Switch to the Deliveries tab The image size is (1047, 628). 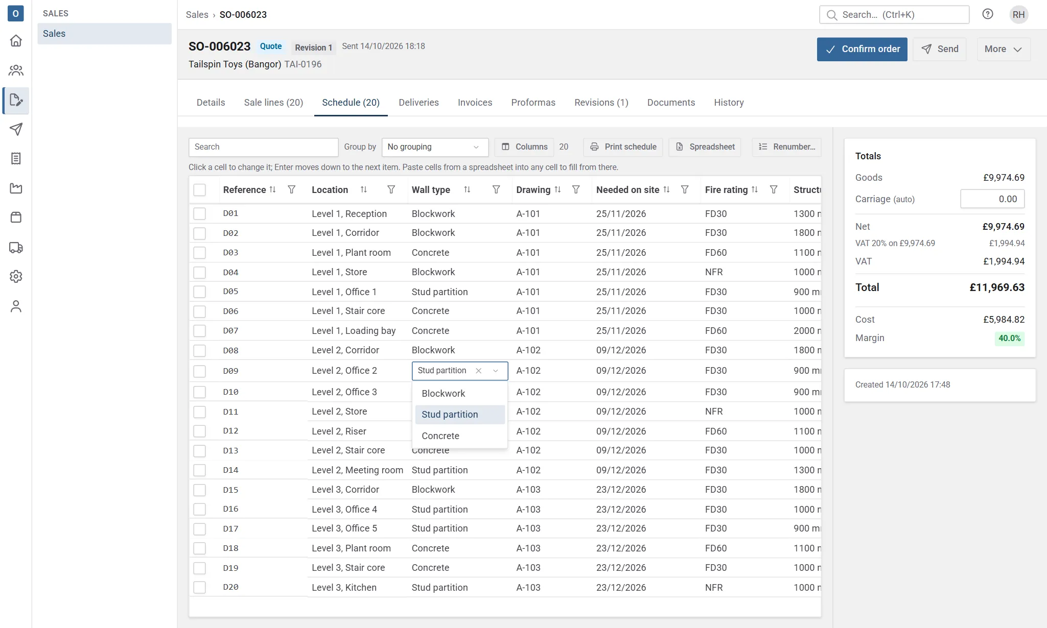pos(418,103)
